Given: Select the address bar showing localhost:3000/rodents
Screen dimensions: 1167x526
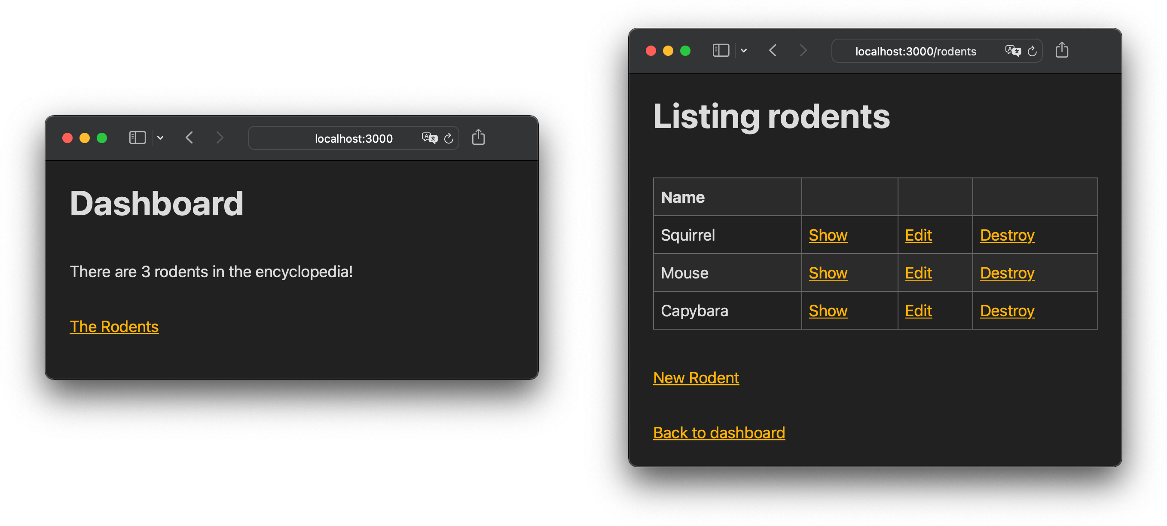Looking at the screenshot, I should (x=915, y=51).
